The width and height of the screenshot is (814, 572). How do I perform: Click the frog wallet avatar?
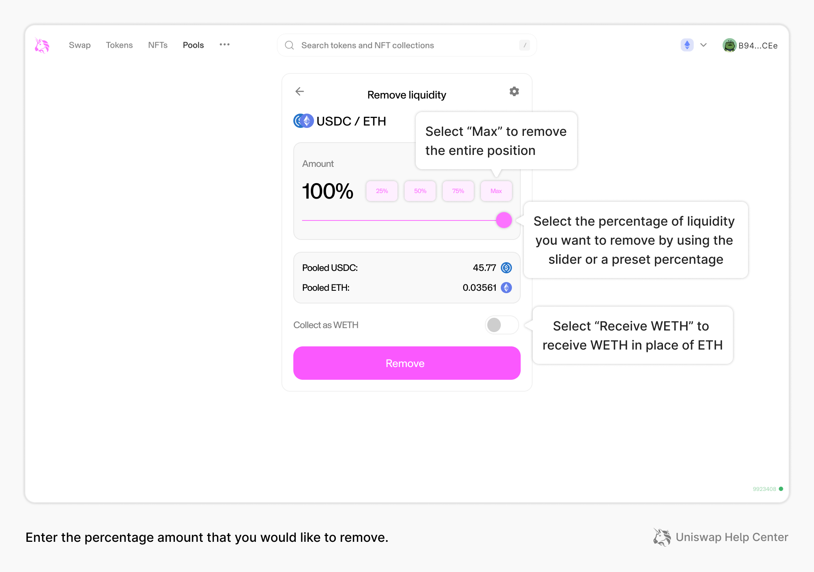coord(729,45)
